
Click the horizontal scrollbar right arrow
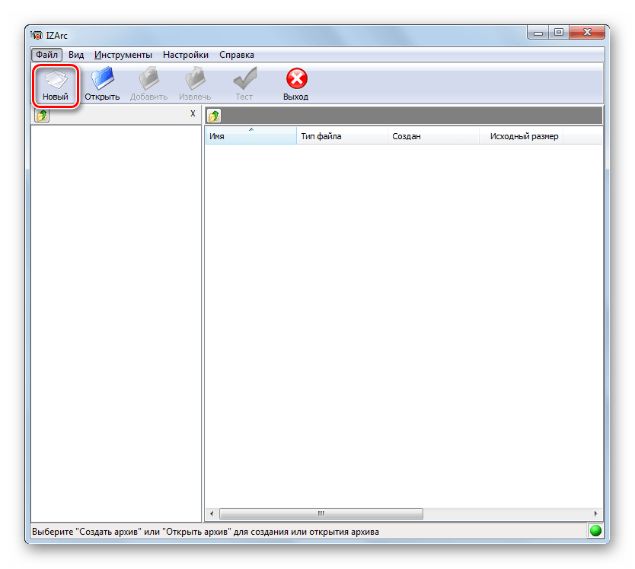pyautogui.click(x=596, y=513)
